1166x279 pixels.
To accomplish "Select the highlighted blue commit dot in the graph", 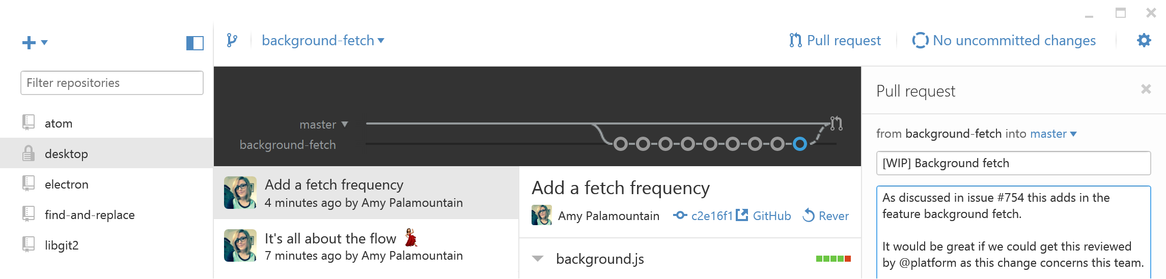I will point(800,144).
